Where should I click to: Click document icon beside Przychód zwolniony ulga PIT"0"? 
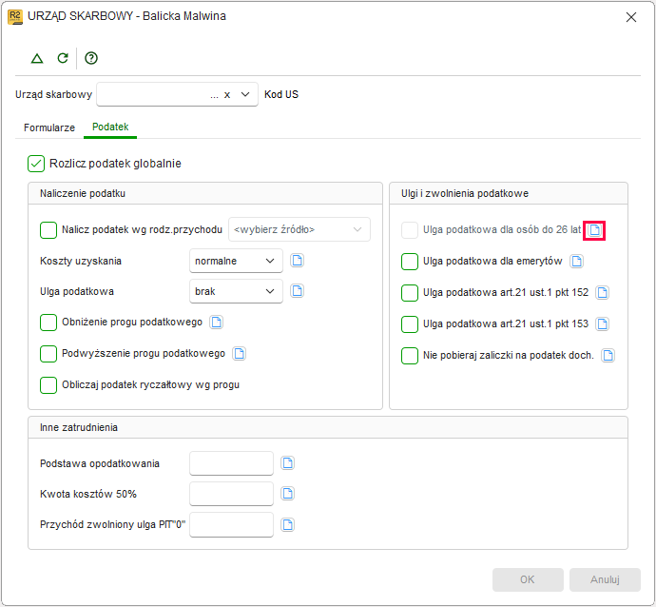287,524
